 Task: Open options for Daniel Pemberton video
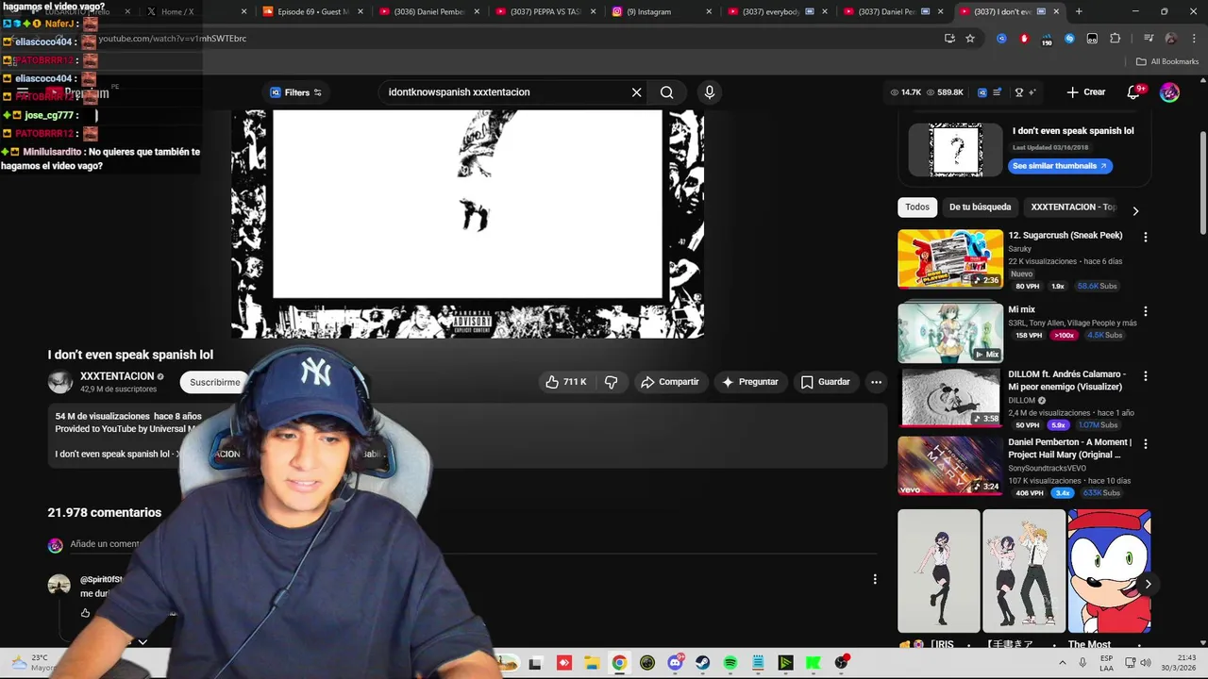click(1145, 443)
